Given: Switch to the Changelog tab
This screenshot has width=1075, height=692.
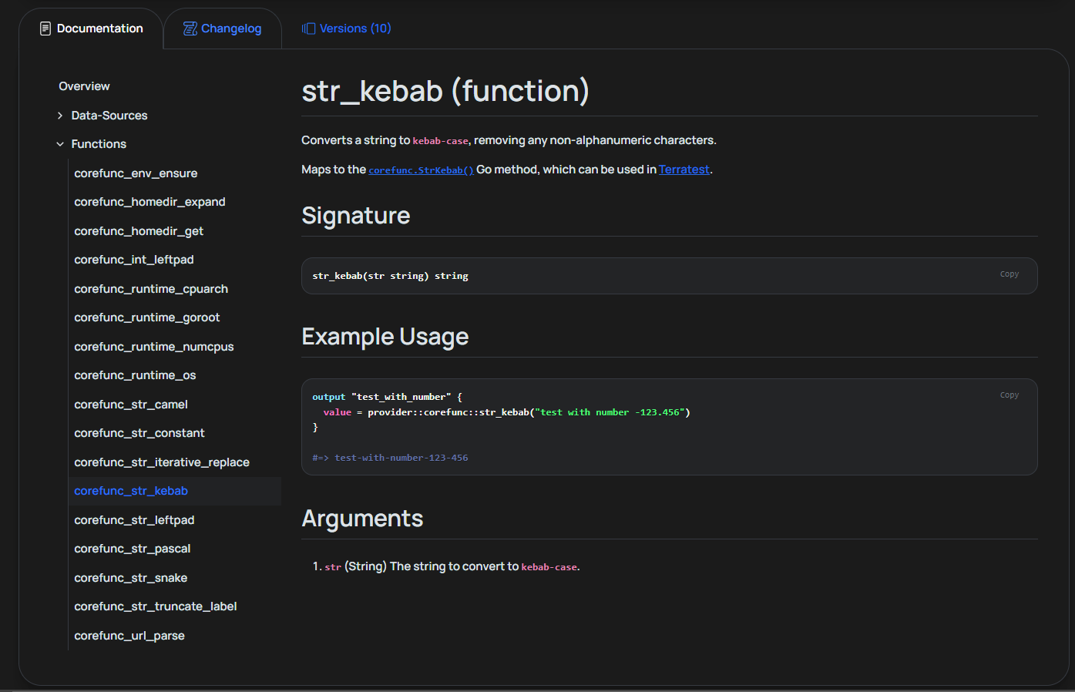Looking at the screenshot, I should (223, 29).
